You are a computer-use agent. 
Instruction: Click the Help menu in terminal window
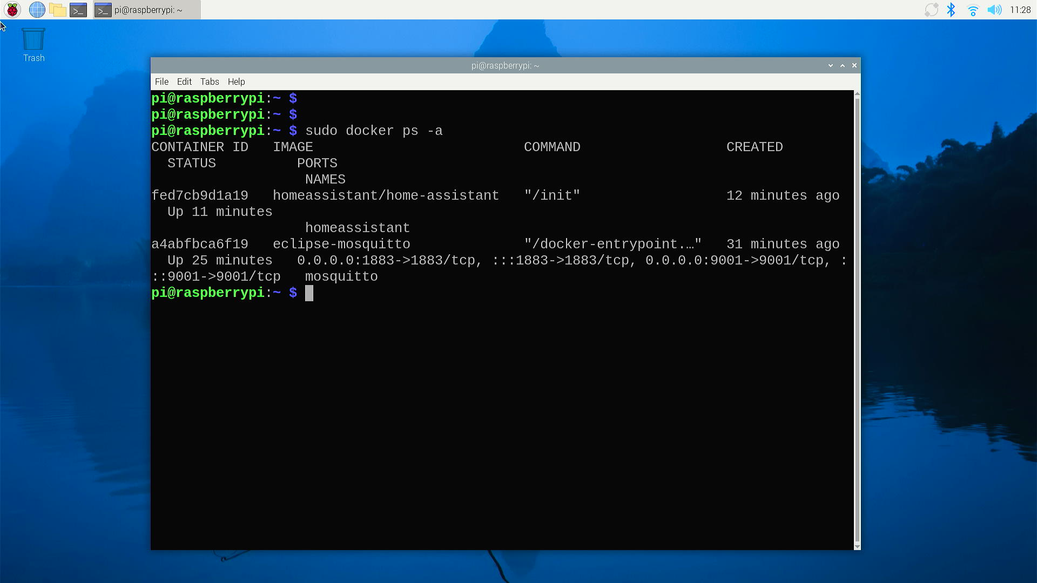(235, 81)
